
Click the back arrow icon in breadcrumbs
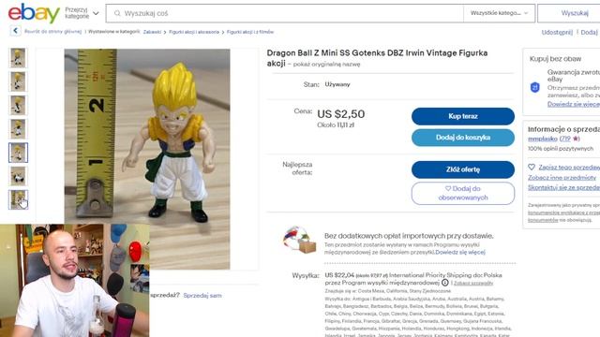pos(15,31)
